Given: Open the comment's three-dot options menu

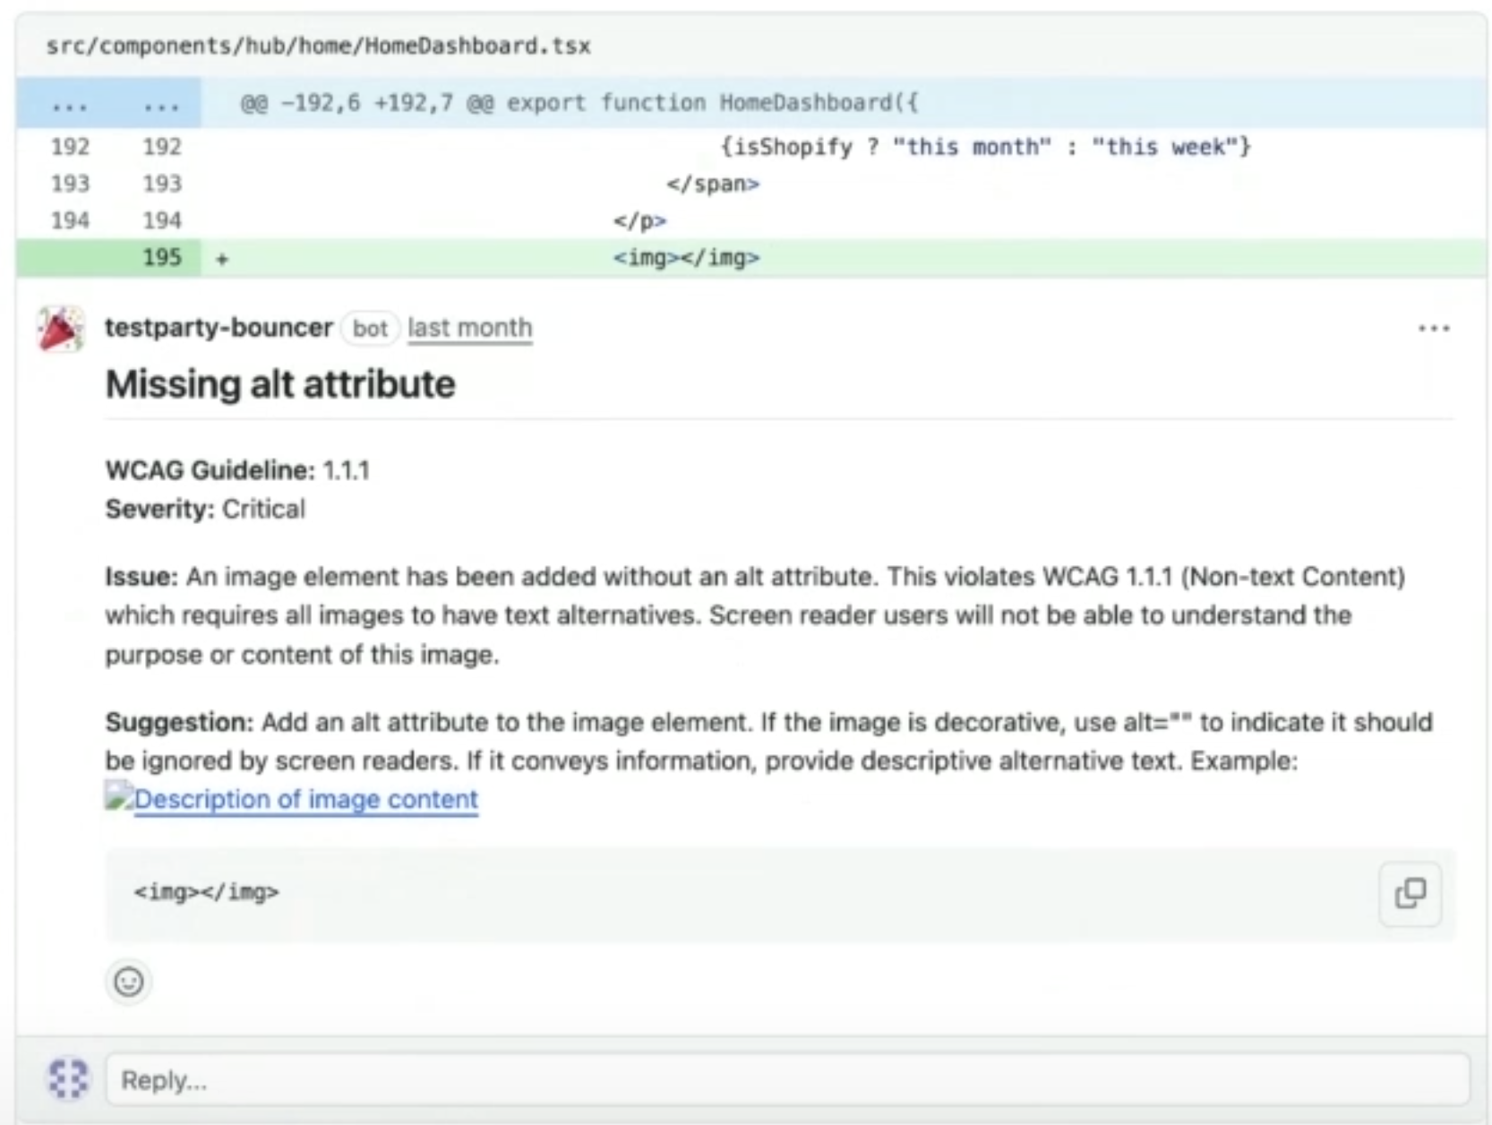Looking at the screenshot, I should (1433, 329).
